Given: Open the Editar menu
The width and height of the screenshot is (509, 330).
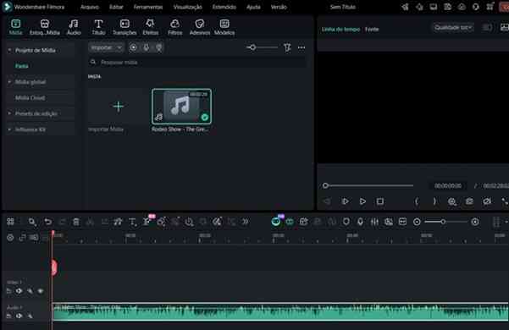Looking at the screenshot, I should point(116,7).
